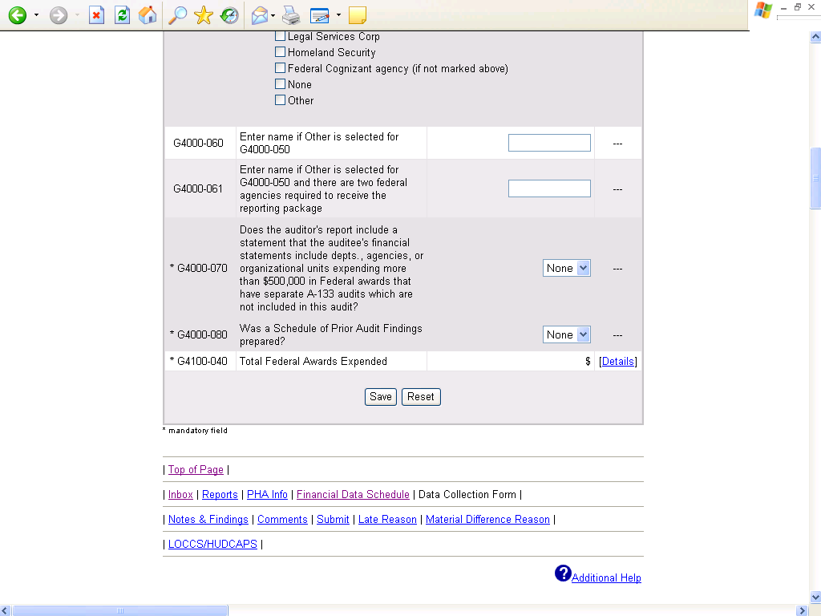Click the green Back arrow button
Viewport: 821px width, 616px height.
[18, 15]
